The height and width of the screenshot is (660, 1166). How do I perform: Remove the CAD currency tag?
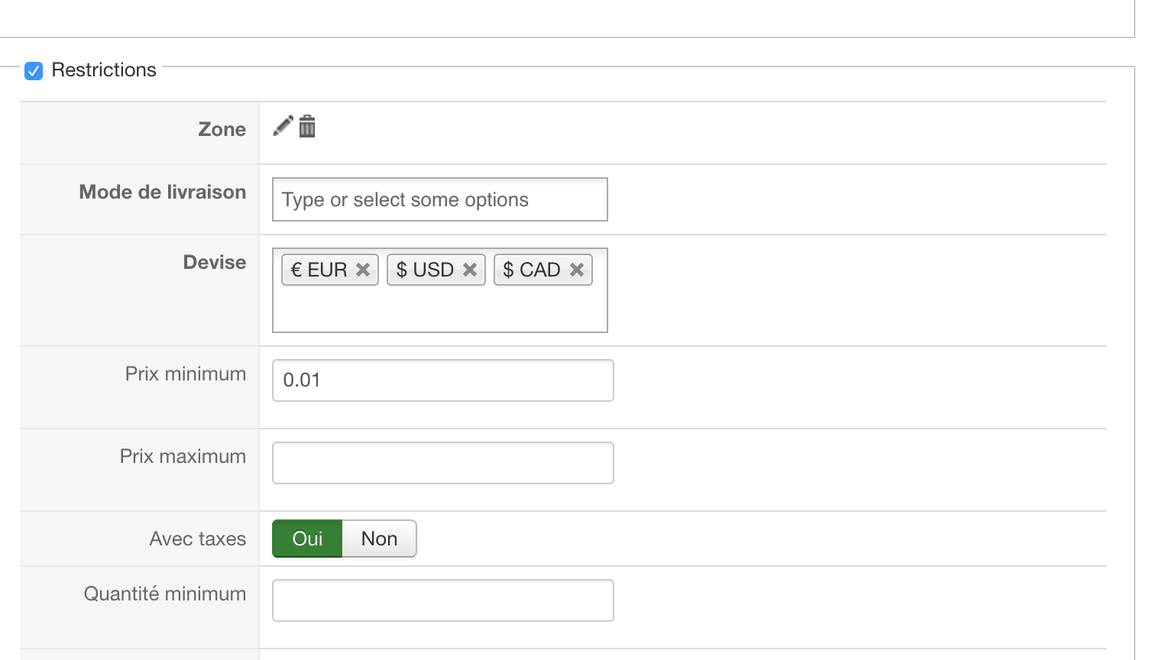pyautogui.click(x=577, y=270)
